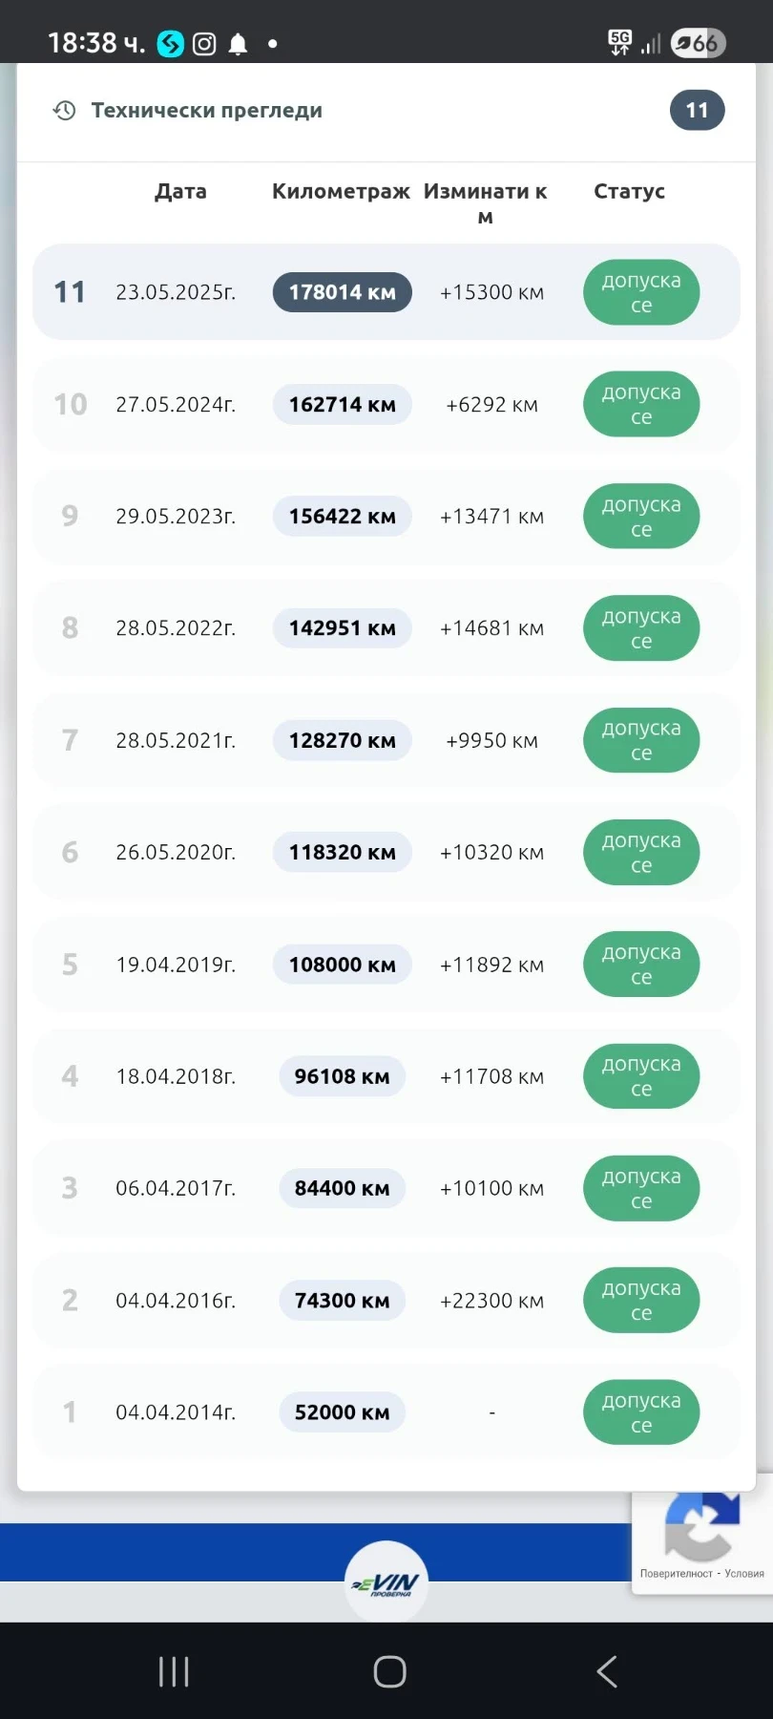Tap the notification bell in status bar

pyautogui.click(x=239, y=44)
